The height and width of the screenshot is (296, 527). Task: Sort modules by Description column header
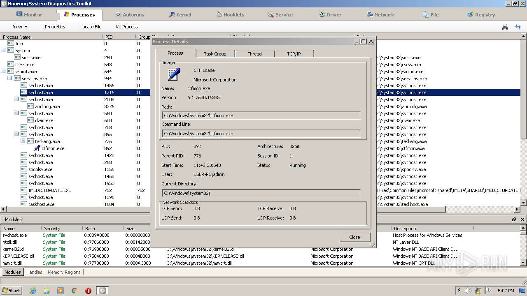point(432,229)
